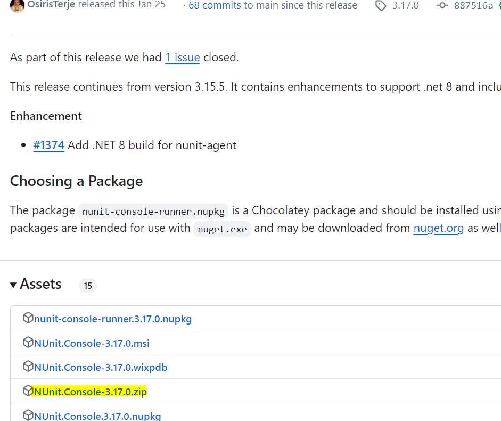Click the Assets heading

pyautogui.click(x=40, y=284)
